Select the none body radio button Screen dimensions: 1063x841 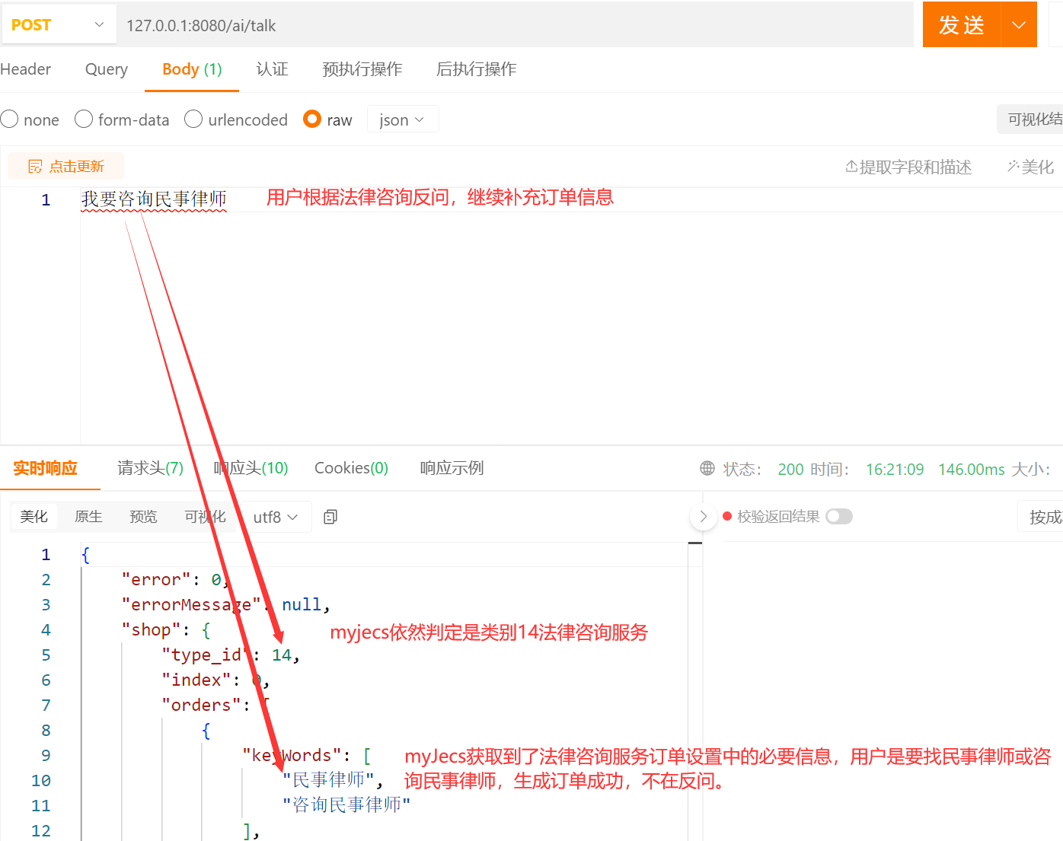(10, 119)
